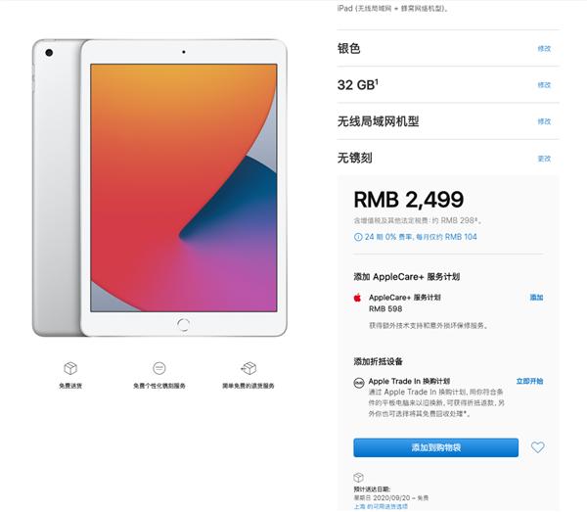
Task: Click the Apple Trade In circular icon
Action: click(359, 383)
